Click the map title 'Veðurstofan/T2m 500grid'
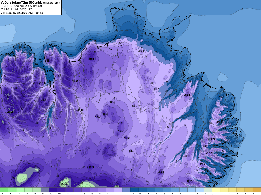 [x=21, y=3]
